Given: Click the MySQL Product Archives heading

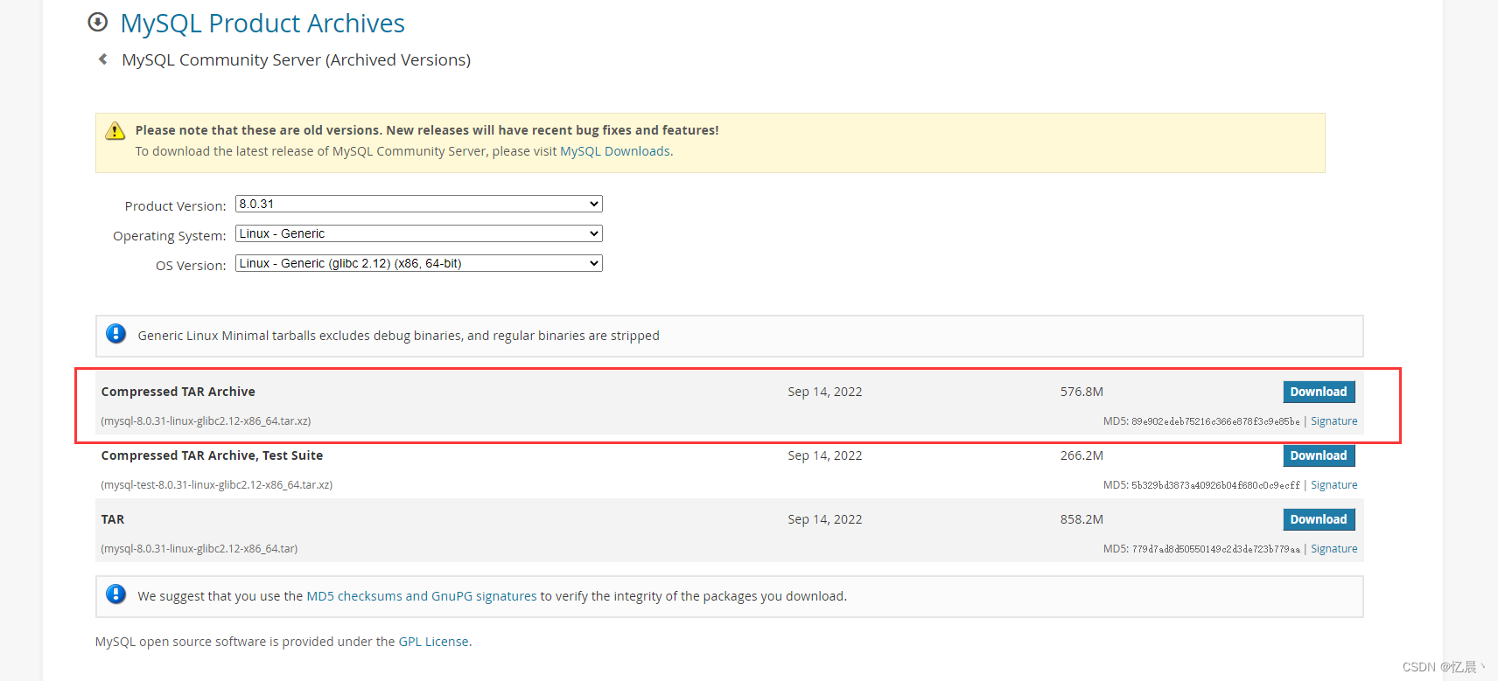Looking at the screenshot, I should 262,24.
